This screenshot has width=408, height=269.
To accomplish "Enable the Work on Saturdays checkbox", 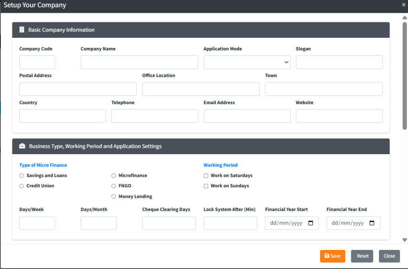I will (206, 176).
